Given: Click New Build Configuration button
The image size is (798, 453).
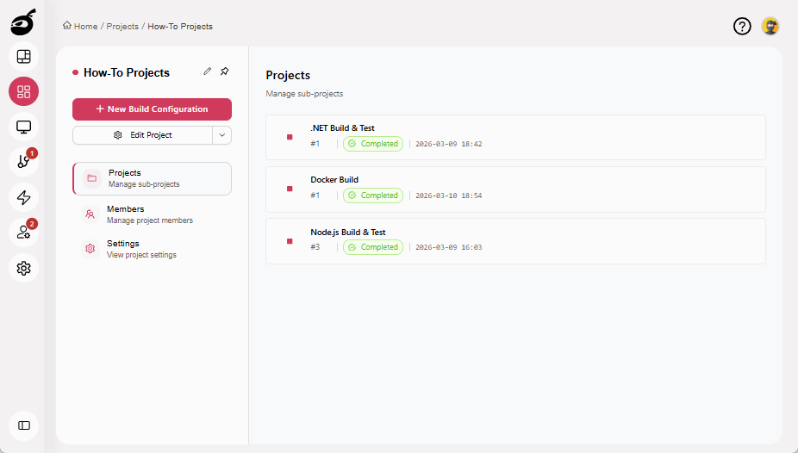Looking at the screenshot, I should pyautogui.click(x=153, y=109).
